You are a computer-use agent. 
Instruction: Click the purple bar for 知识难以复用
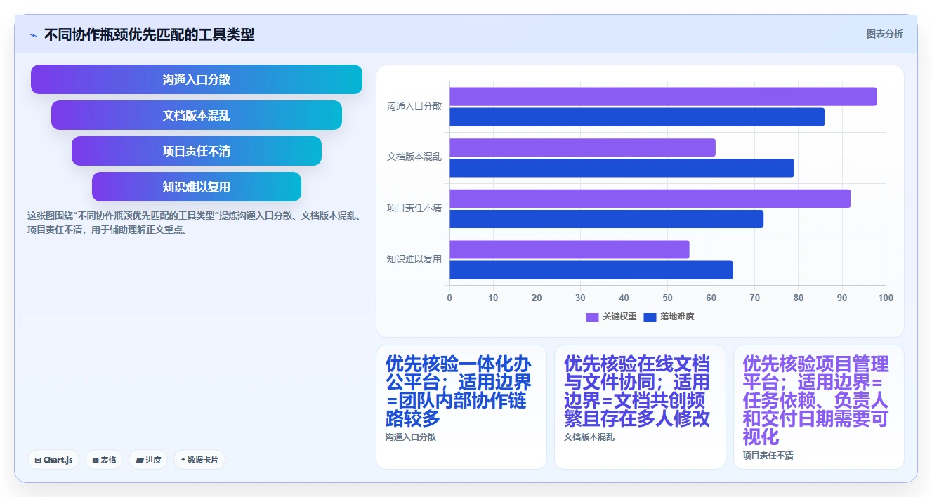(x=570, y=250)
